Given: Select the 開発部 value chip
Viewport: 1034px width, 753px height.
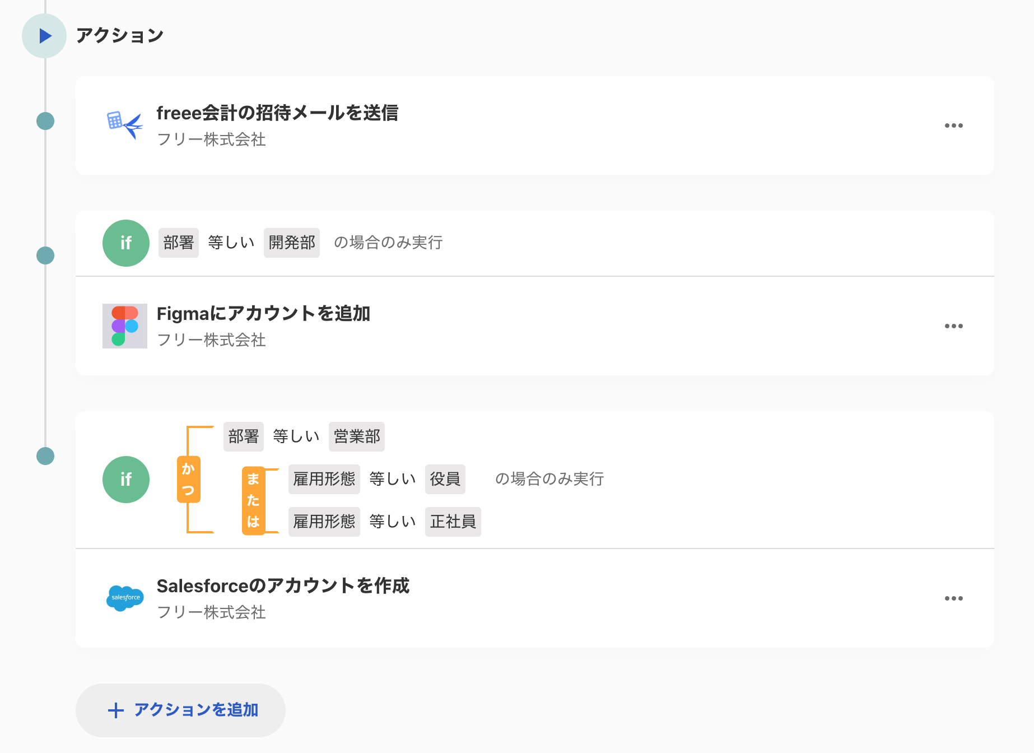Looking at the screenshot, I should click(292, 243).
